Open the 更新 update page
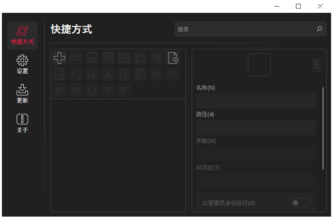The height and width of the screenshot is (217, 333). point(22,94)
